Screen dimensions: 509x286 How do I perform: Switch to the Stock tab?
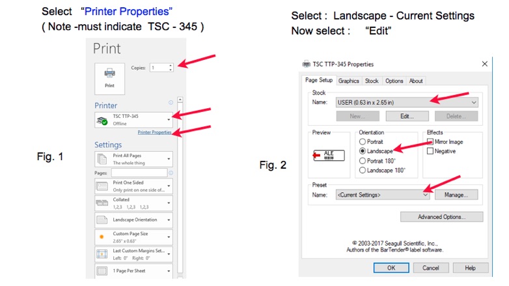[372, 81]
